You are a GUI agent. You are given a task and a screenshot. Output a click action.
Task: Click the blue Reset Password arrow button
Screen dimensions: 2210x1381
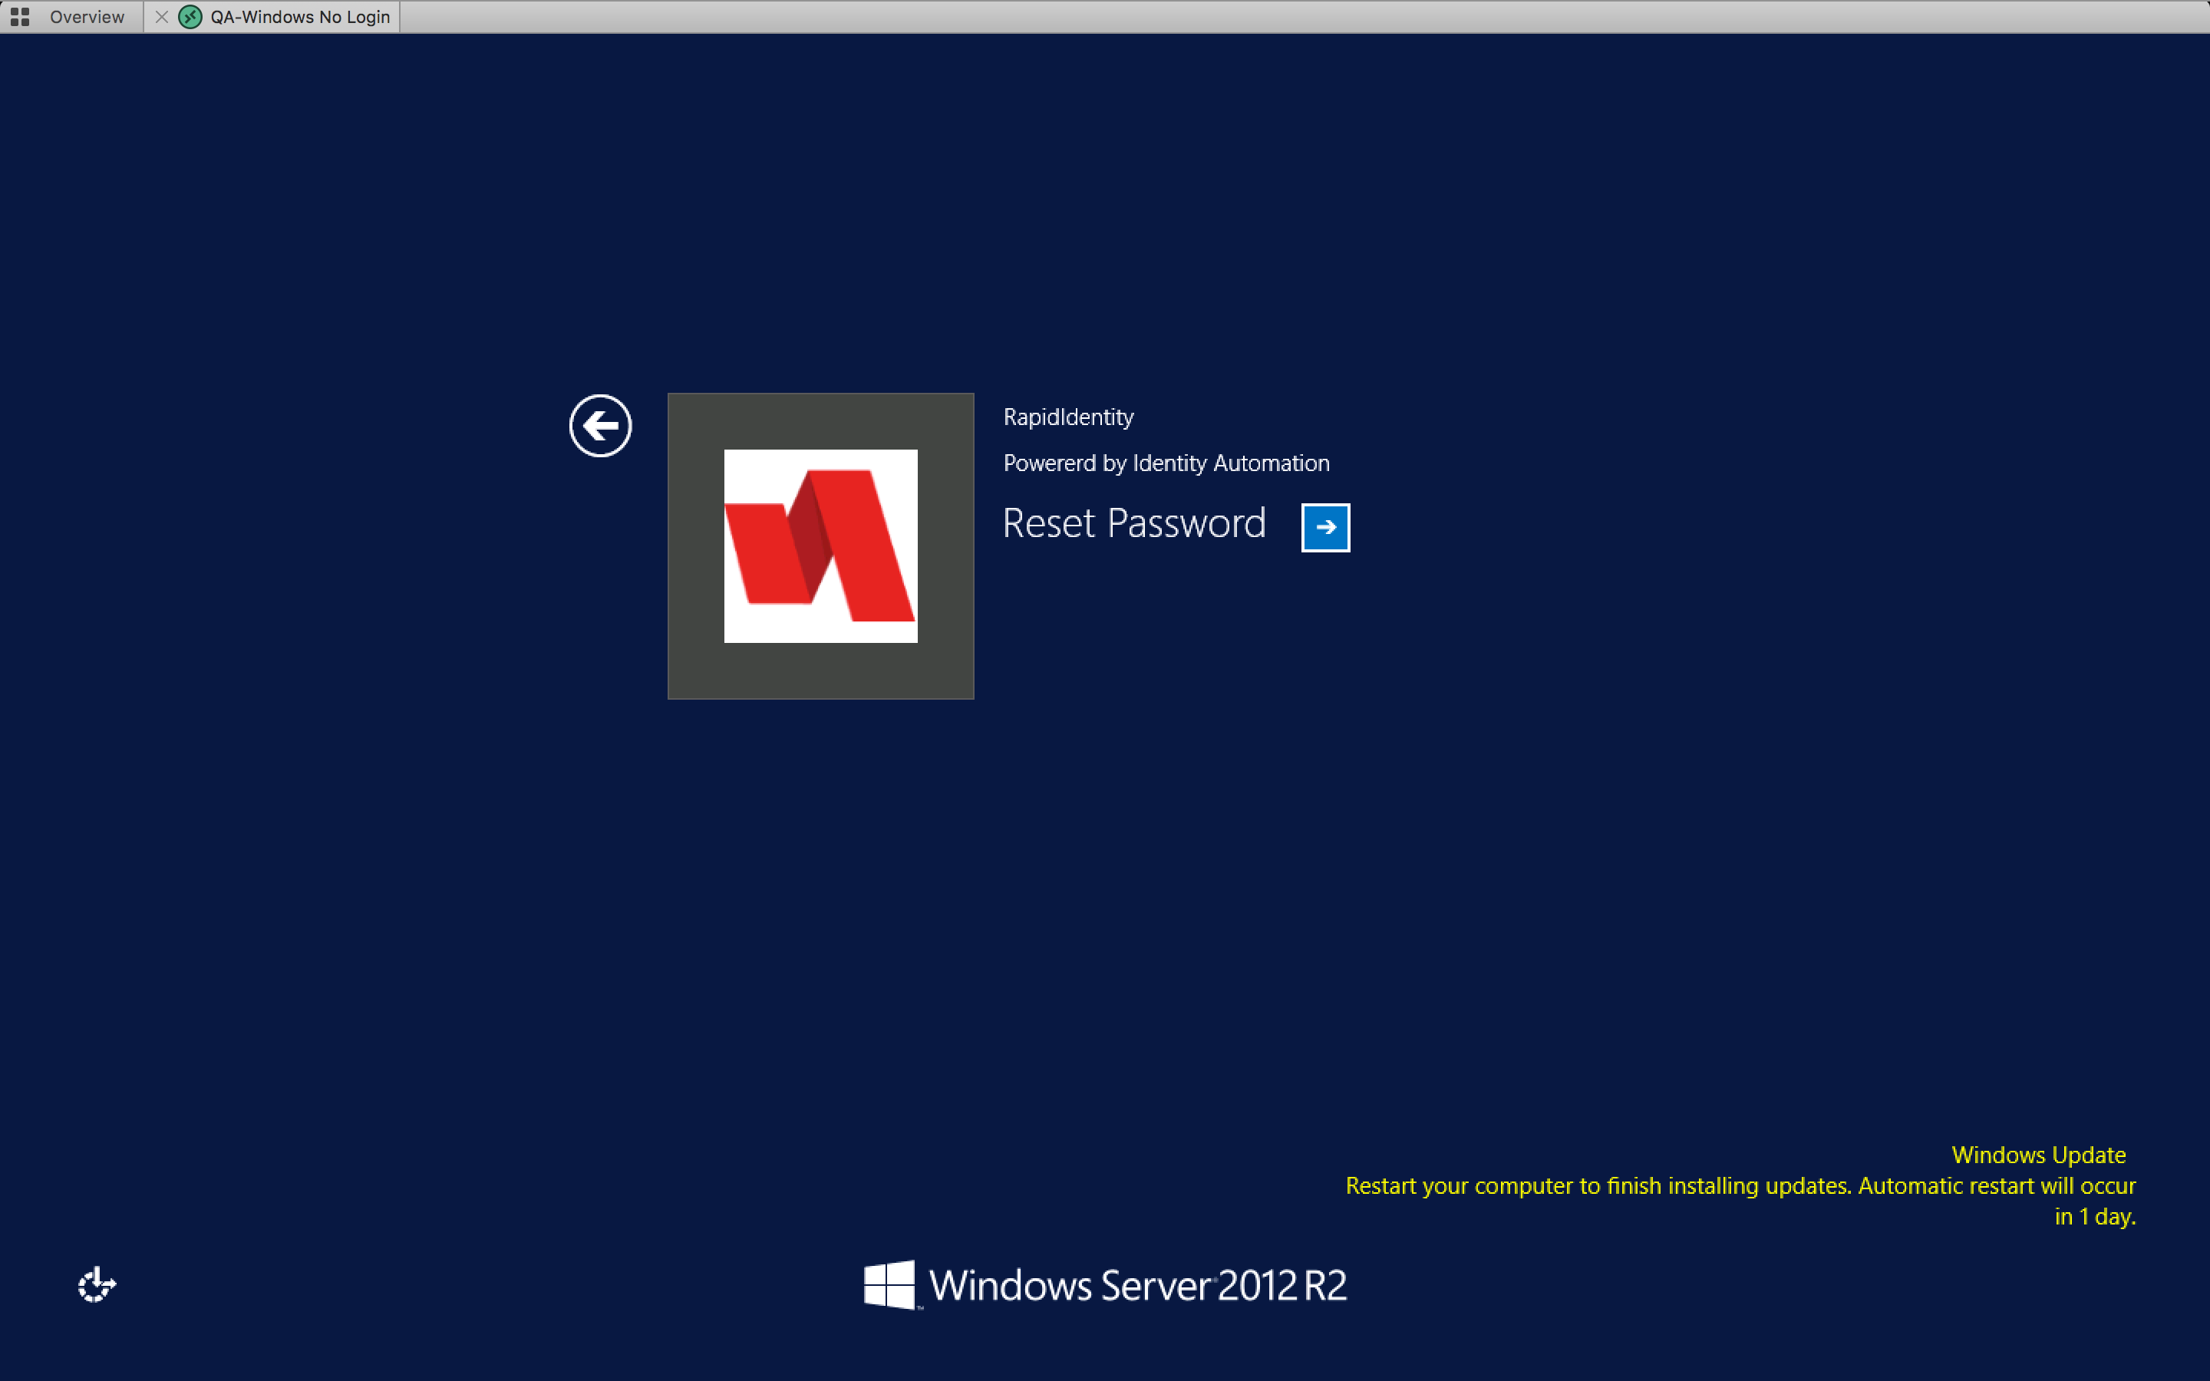pos(1325,527)
